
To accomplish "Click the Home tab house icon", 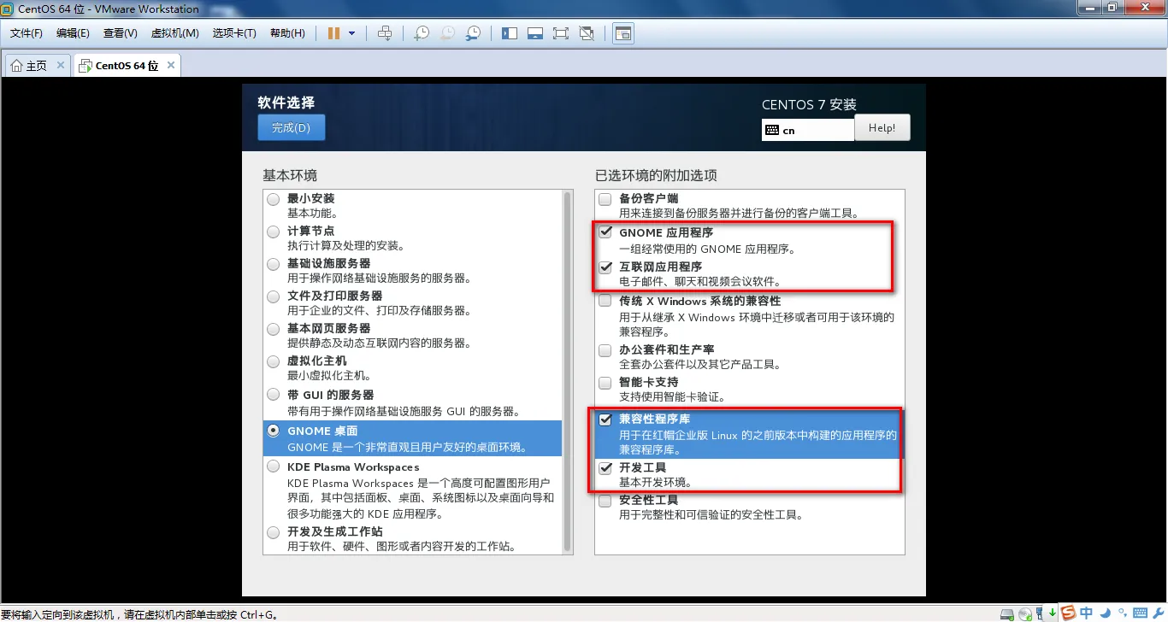I will tap(16, 65).
